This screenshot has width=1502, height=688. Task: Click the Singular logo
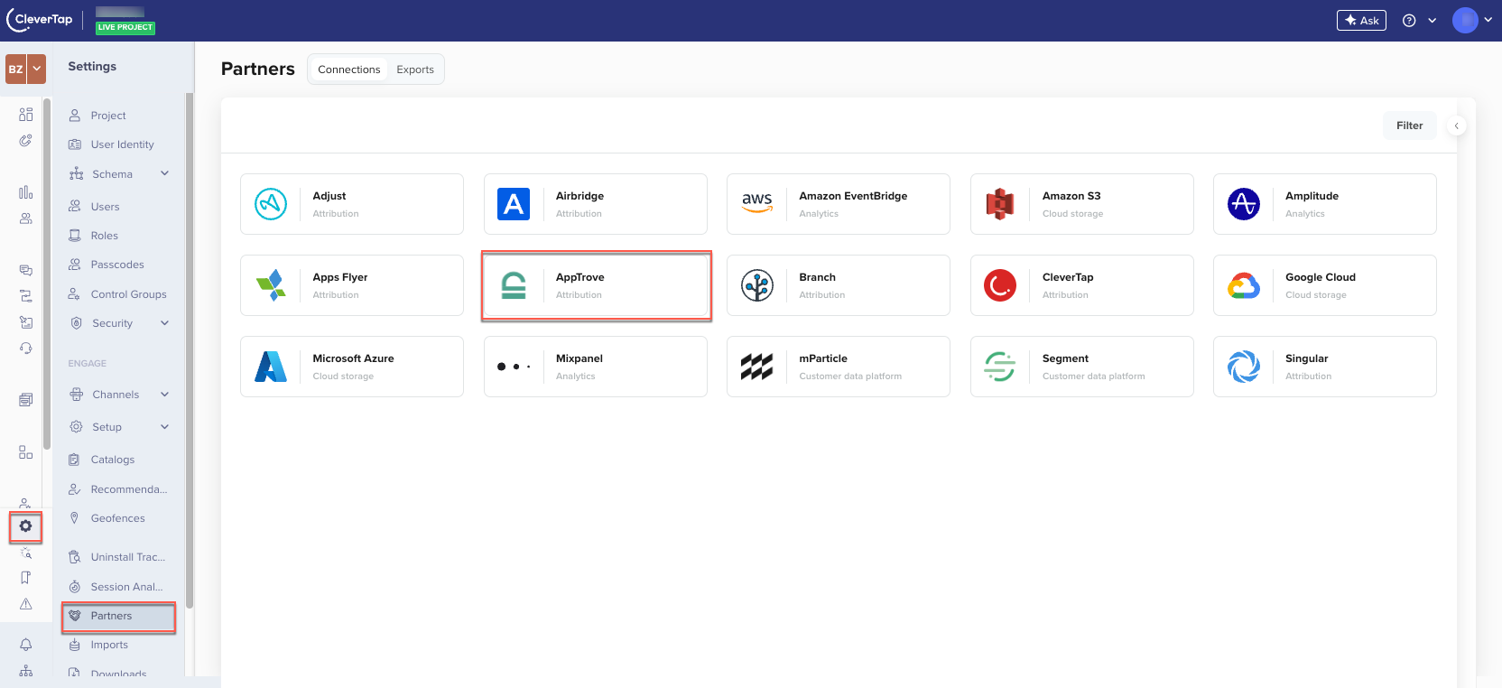[1244, 367]
